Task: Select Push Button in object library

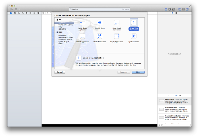Action: coord(174,101)
